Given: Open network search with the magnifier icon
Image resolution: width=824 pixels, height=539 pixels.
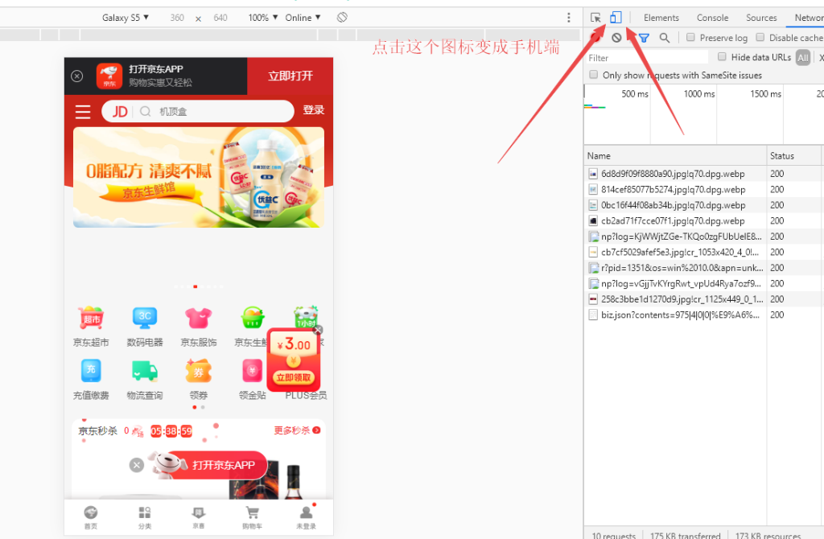Looking at the screenshot, I should pos(665,37).
